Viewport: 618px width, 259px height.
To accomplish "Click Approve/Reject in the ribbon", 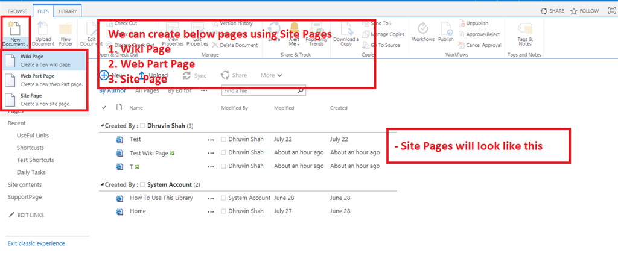I will coord(479,34).
